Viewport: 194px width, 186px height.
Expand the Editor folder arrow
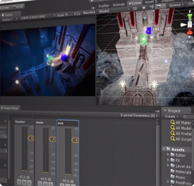click(168, 155)
